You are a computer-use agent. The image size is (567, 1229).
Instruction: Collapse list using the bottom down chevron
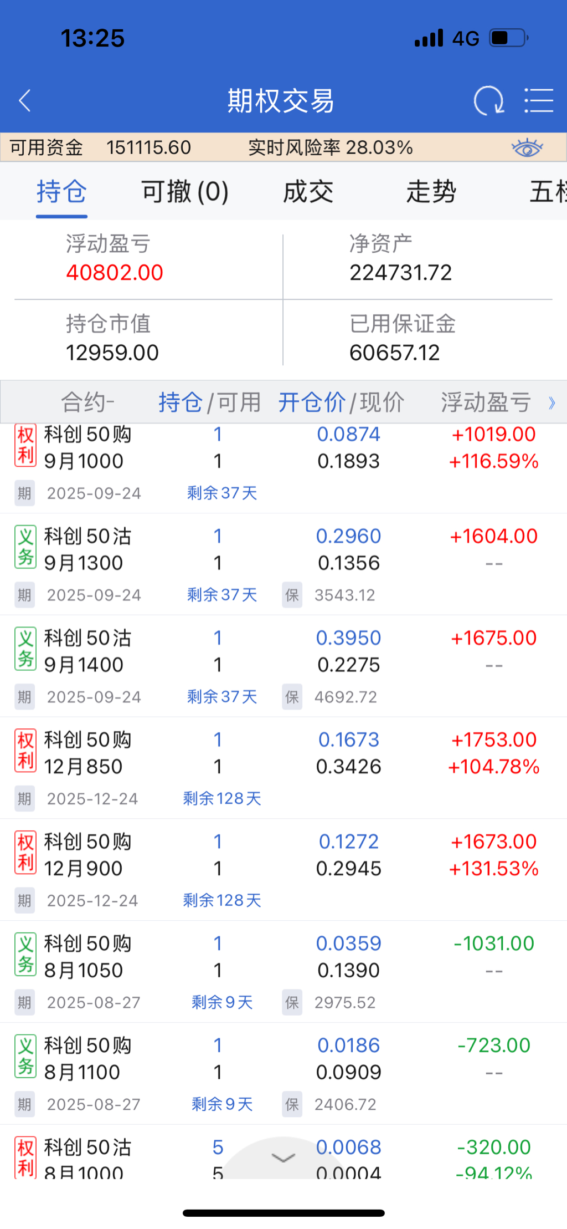[x=283, y=1158]
